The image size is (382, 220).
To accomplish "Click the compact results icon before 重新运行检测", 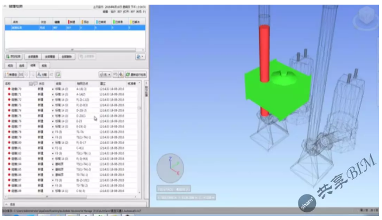I will coord(121,74).
